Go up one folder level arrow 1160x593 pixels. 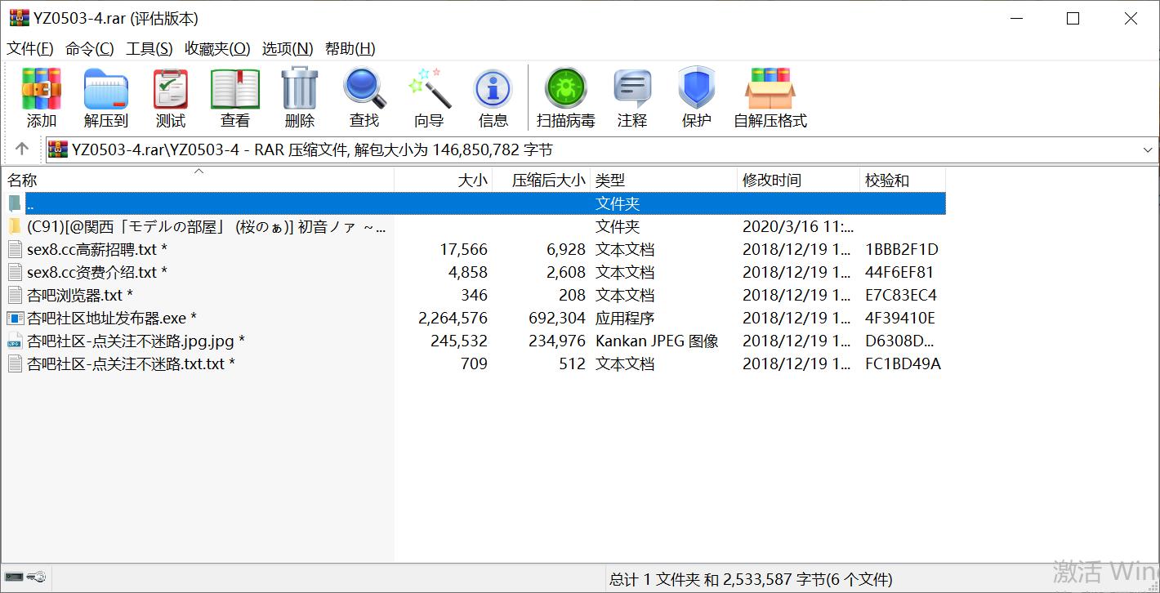click(22, 149)
